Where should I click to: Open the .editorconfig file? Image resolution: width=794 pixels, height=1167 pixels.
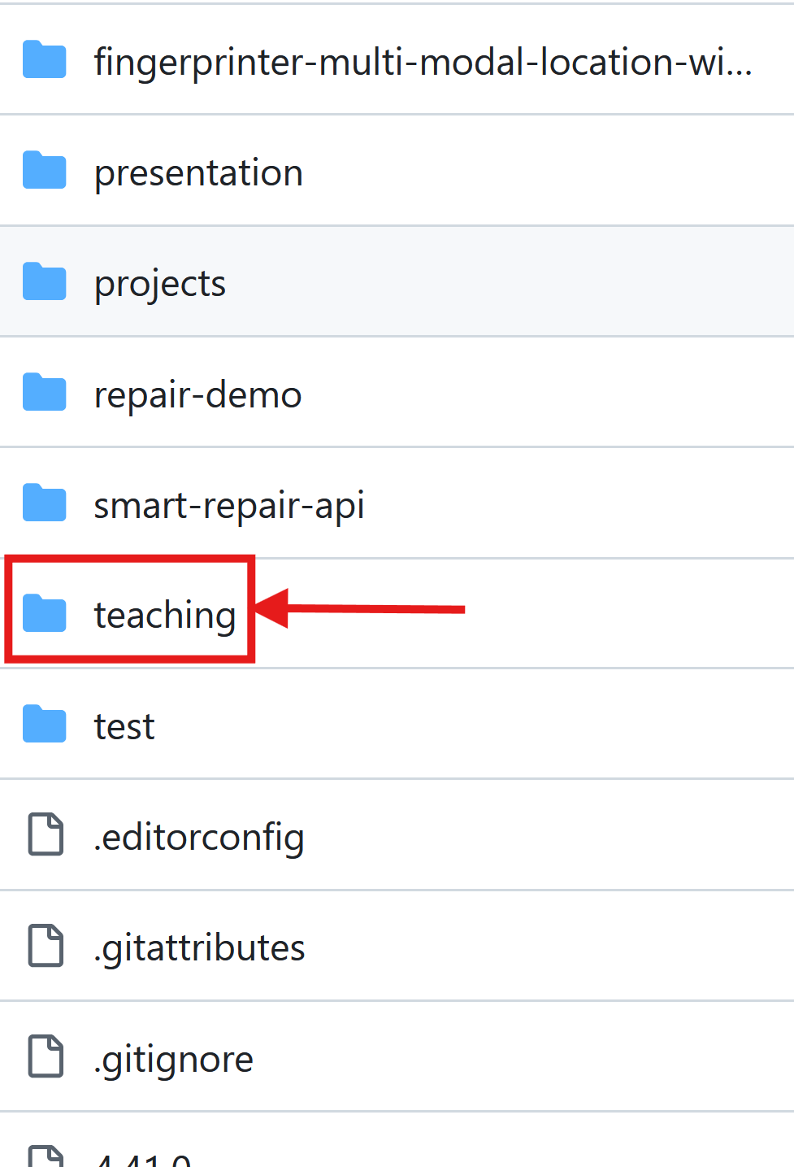(199, 835)
